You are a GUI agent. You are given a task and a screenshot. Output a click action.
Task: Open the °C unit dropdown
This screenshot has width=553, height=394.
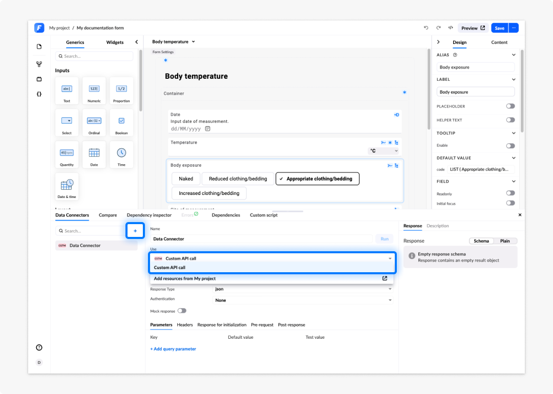(x=384, y=151)
